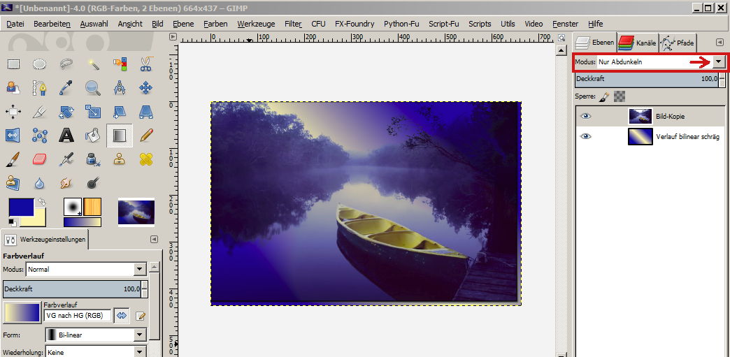Open the Ebene menu
The width and height of the screenshot is (730, 357).
point(183,24)
